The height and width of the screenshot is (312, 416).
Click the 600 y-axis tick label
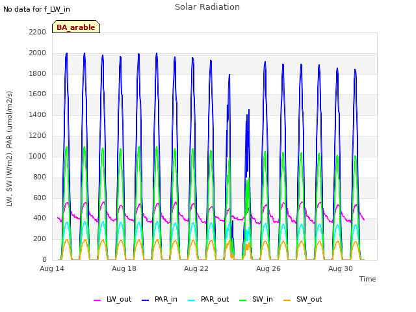[40, 198]
